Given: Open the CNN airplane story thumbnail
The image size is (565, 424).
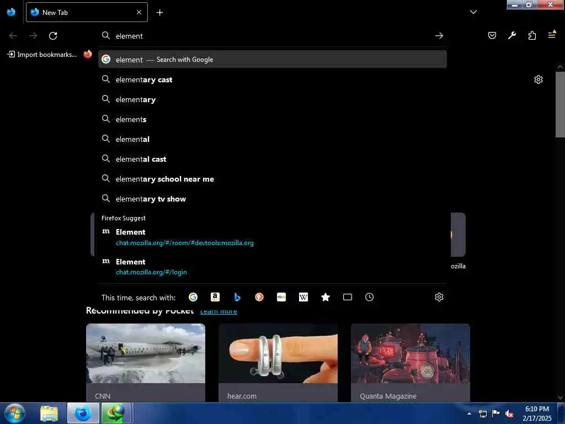Looking at the screenshot, I should pos(146,353).
